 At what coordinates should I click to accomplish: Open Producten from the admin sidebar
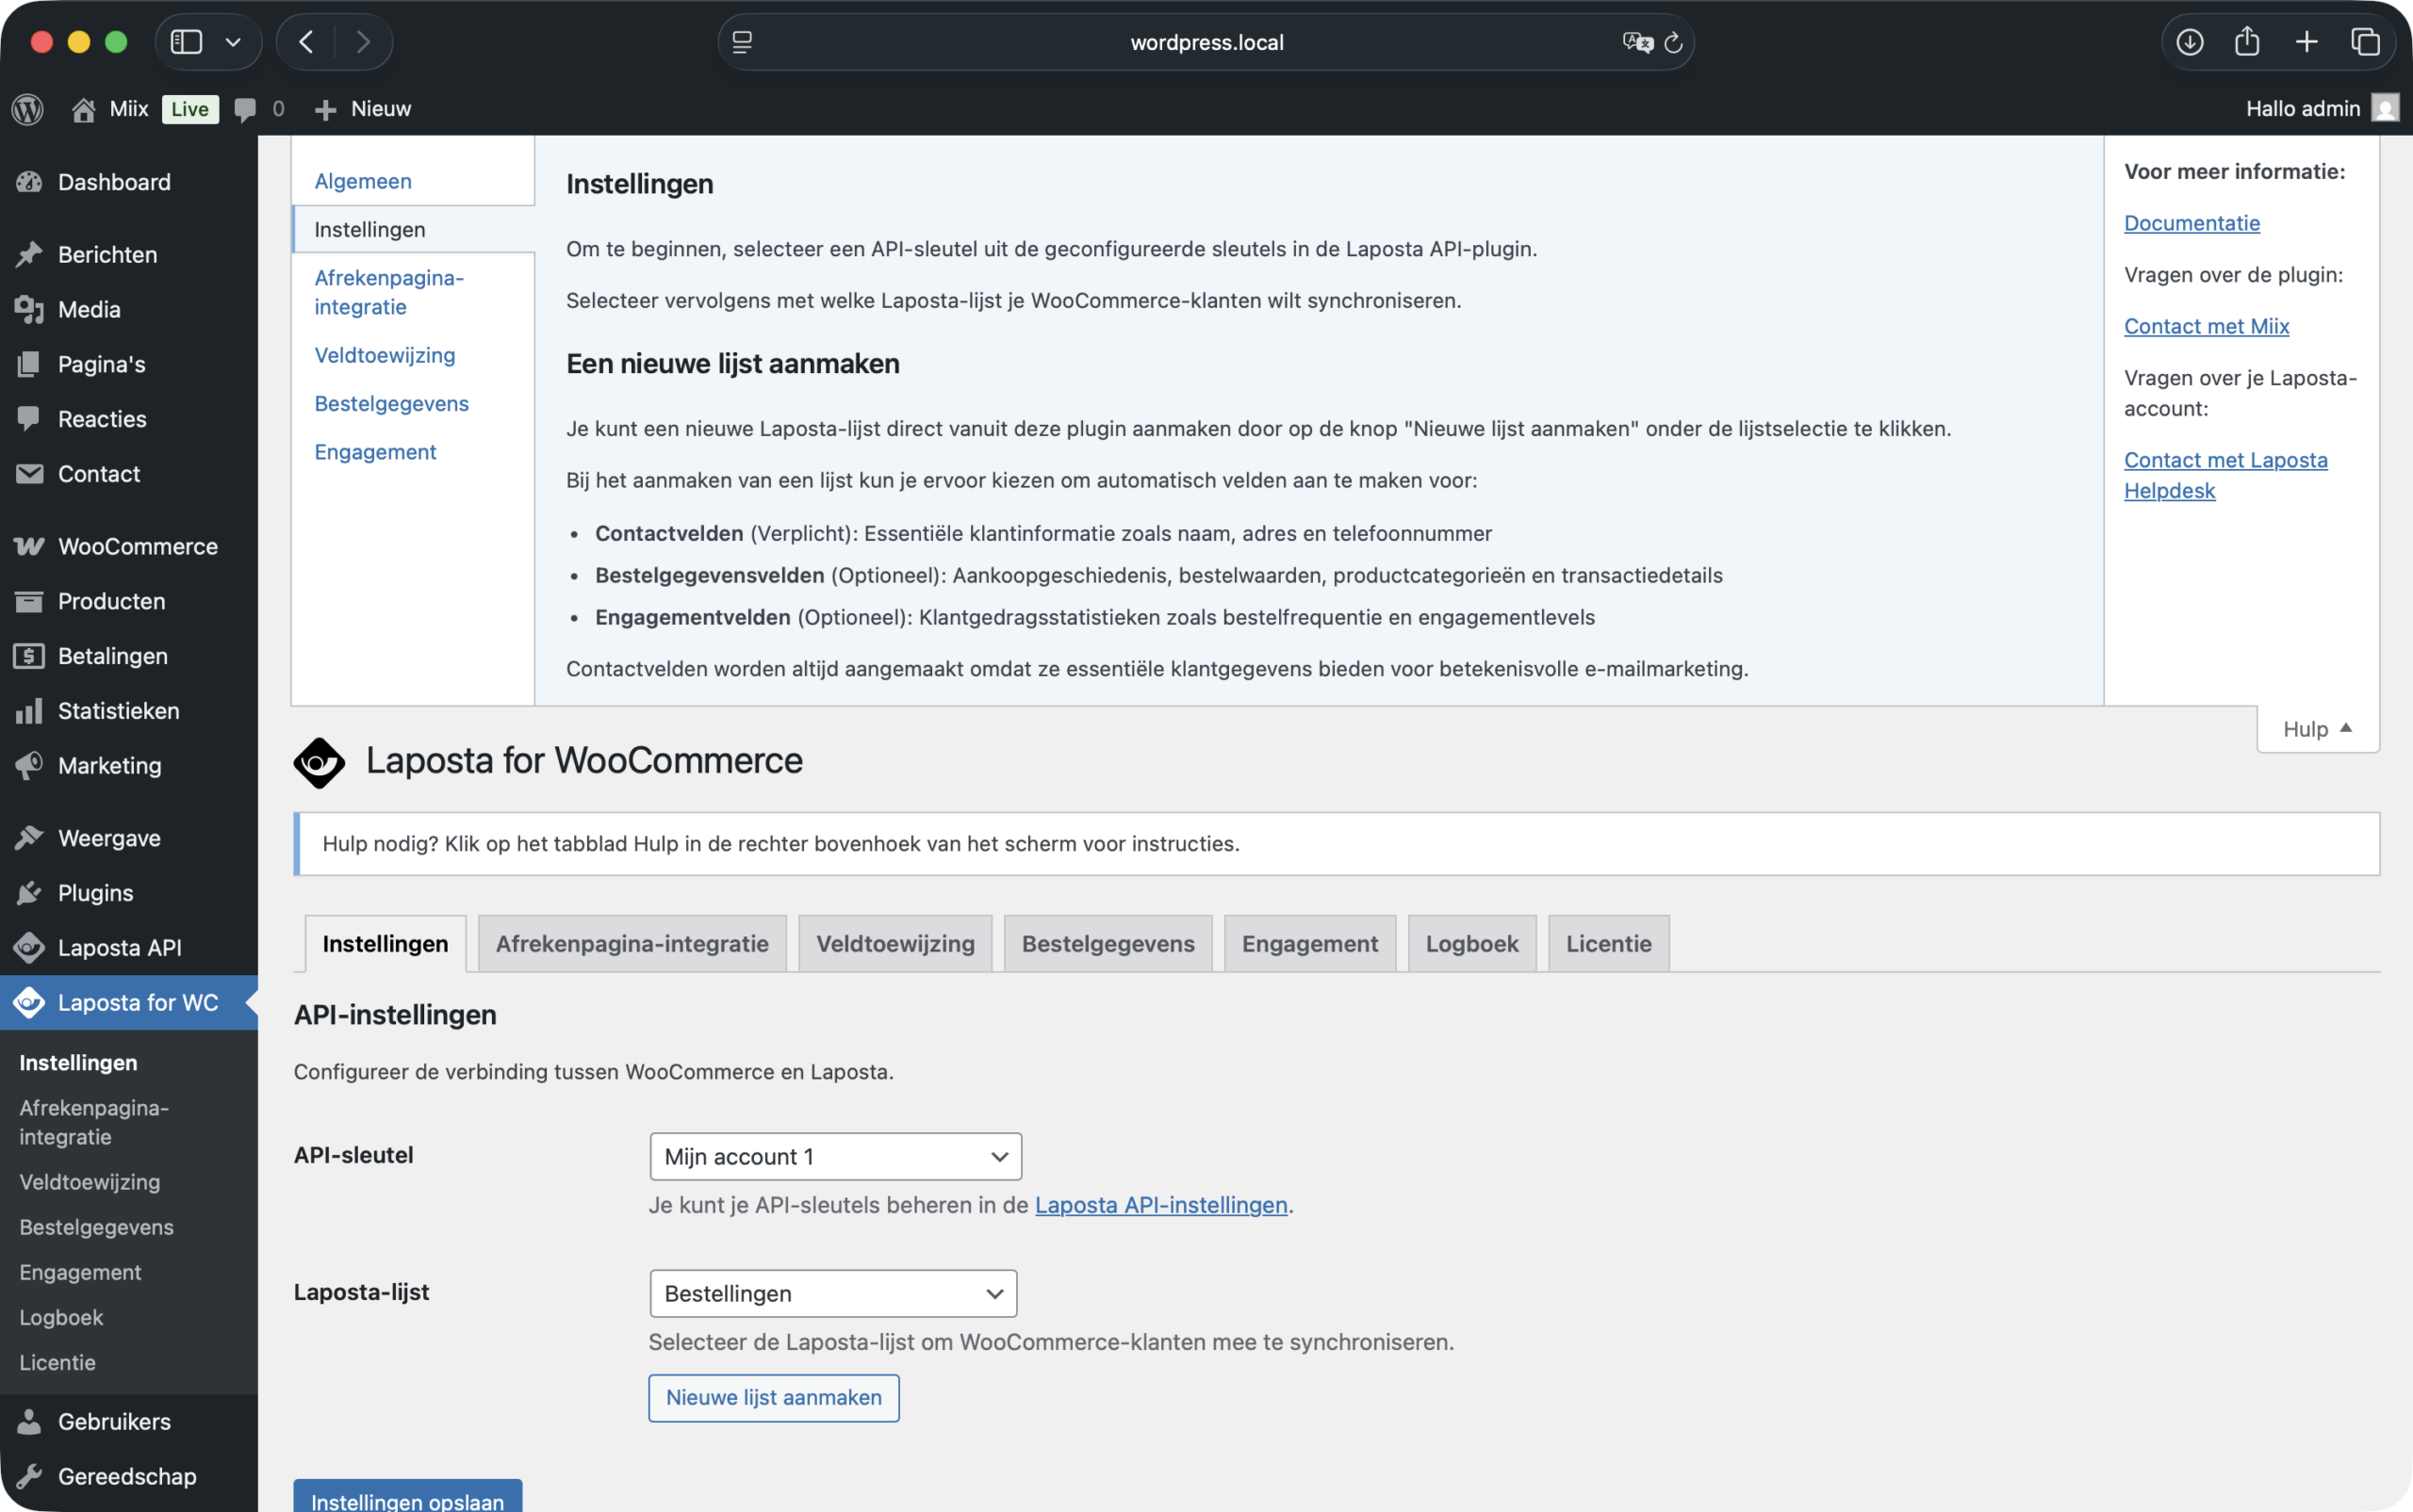[x=29, y=601]
